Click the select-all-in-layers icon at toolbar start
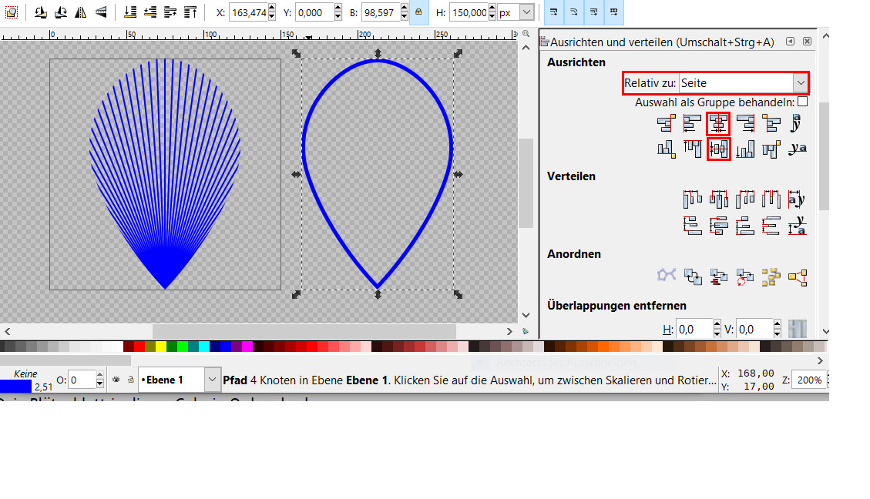The height and width of the screenshot is (499, 870). point(11,12)
